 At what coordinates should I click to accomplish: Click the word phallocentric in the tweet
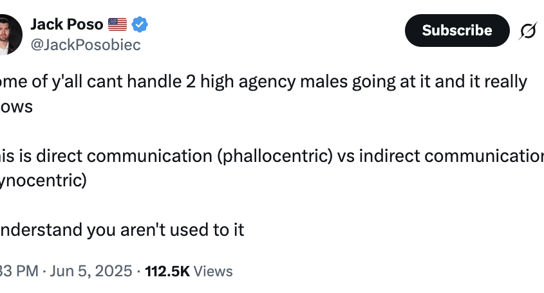pos(275,156)
